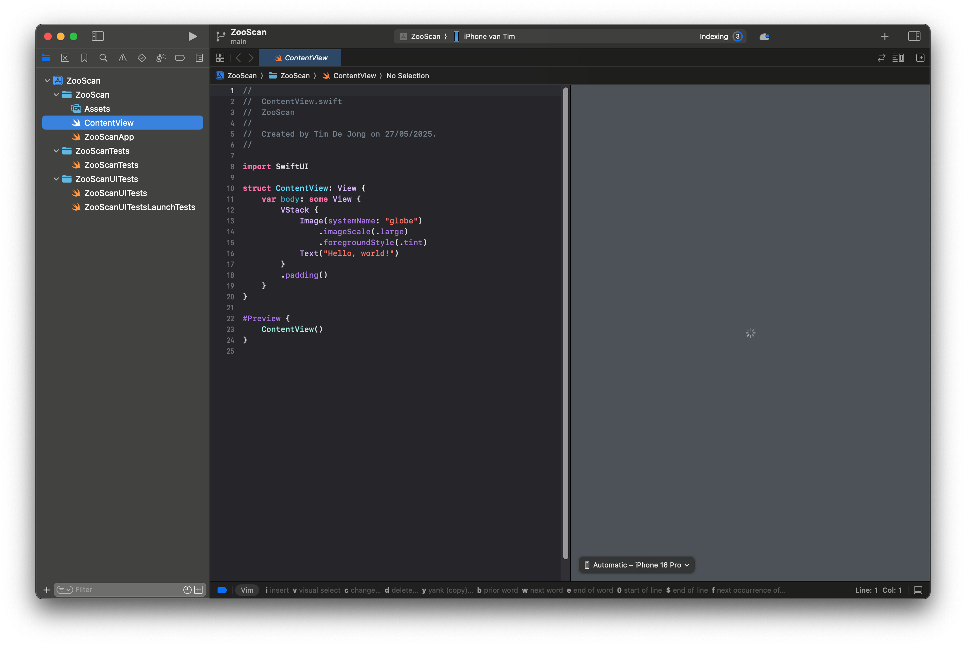
Task: Click the loading spinner in preview canvas
Action: 750,333
